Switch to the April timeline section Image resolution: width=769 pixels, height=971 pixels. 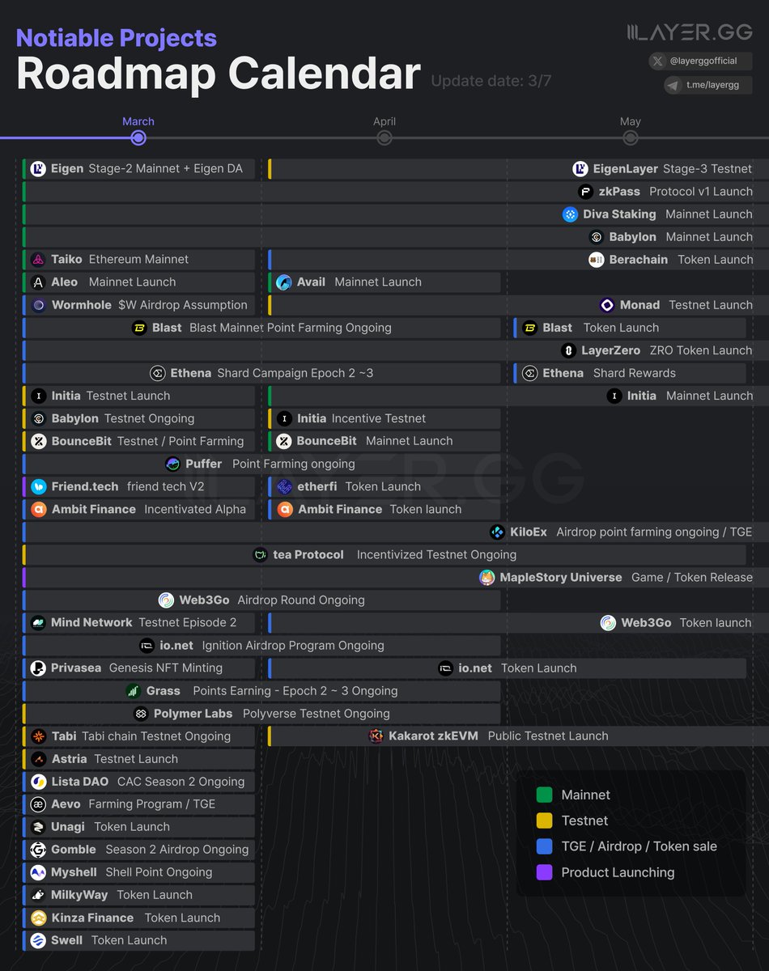(x=384, y=121)
